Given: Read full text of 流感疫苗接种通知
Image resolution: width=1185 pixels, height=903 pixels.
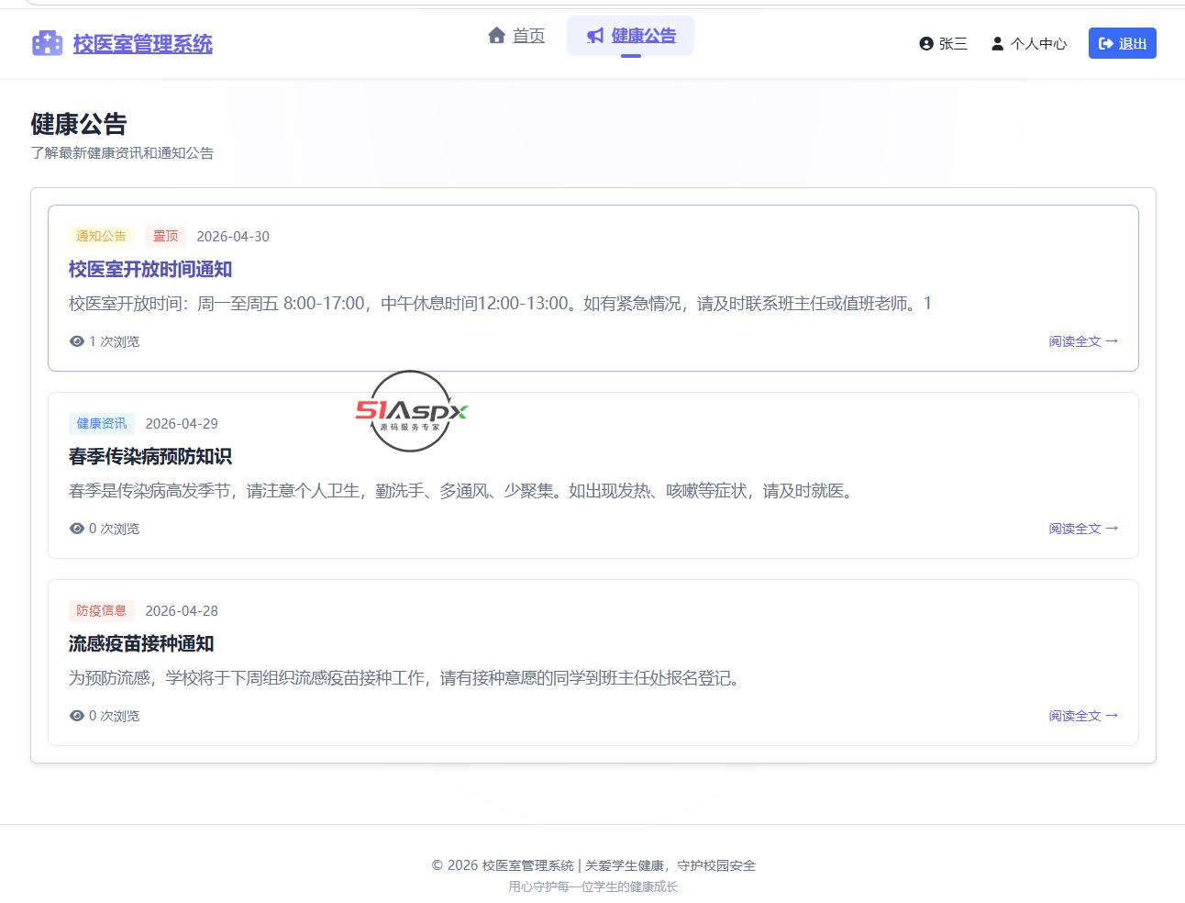Looking at the screenshot, I should coord(1084,716).
